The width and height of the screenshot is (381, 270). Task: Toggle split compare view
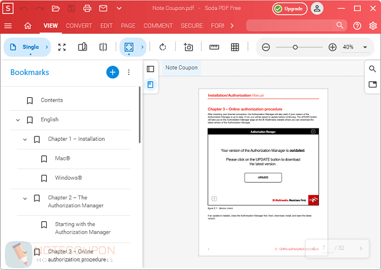point(103,47)
